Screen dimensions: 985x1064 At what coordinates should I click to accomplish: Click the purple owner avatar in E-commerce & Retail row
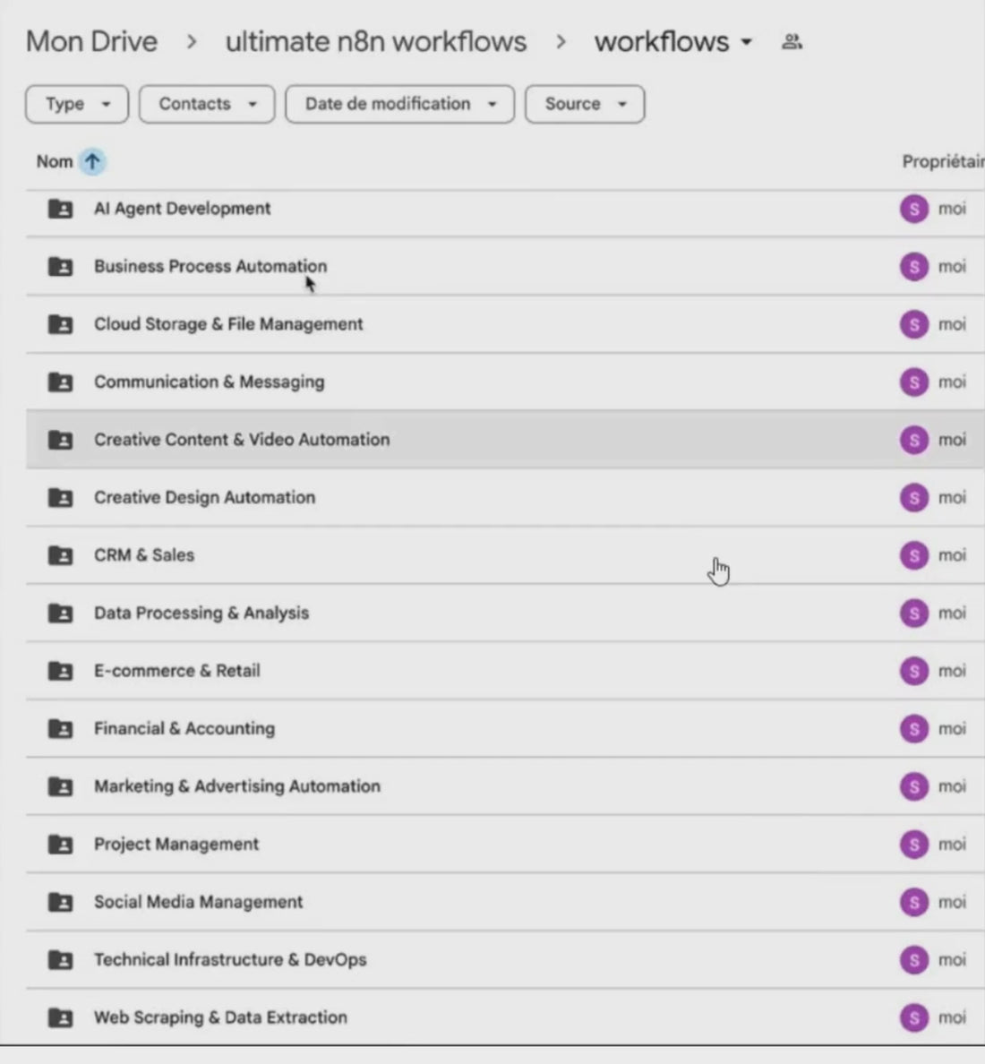click(x=913, y=671)
